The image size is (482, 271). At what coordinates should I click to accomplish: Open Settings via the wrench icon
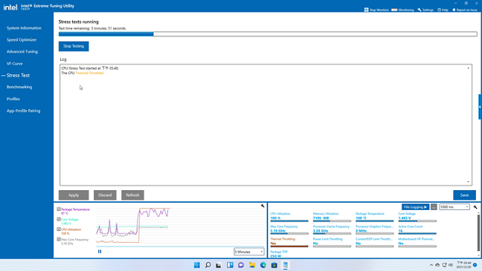pyautogui.click(x=420, y=10)
